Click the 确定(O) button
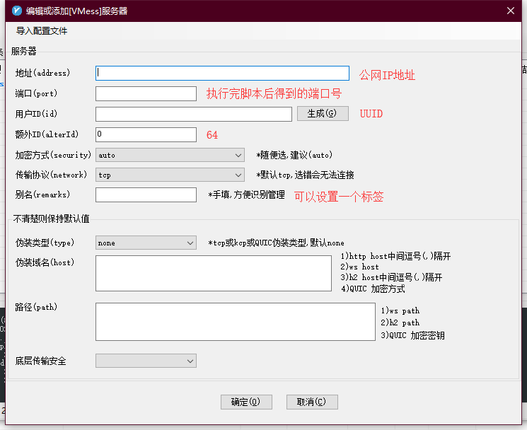 click(x=246, y=402)
